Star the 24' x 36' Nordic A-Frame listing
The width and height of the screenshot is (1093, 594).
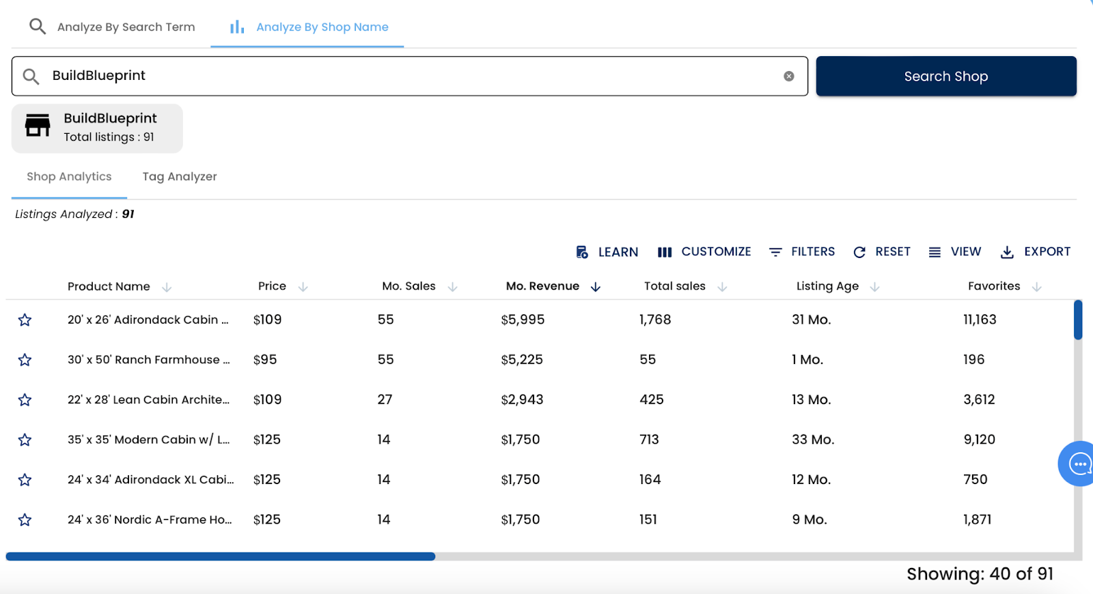pyautogui.click(x=25, y=520)
